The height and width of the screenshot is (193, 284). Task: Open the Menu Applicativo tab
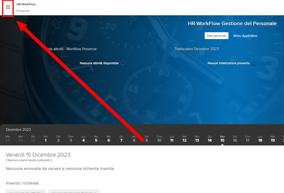coord(245,36)
